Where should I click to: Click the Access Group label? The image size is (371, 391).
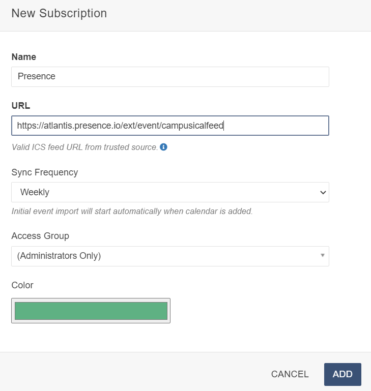coord(40,236)
